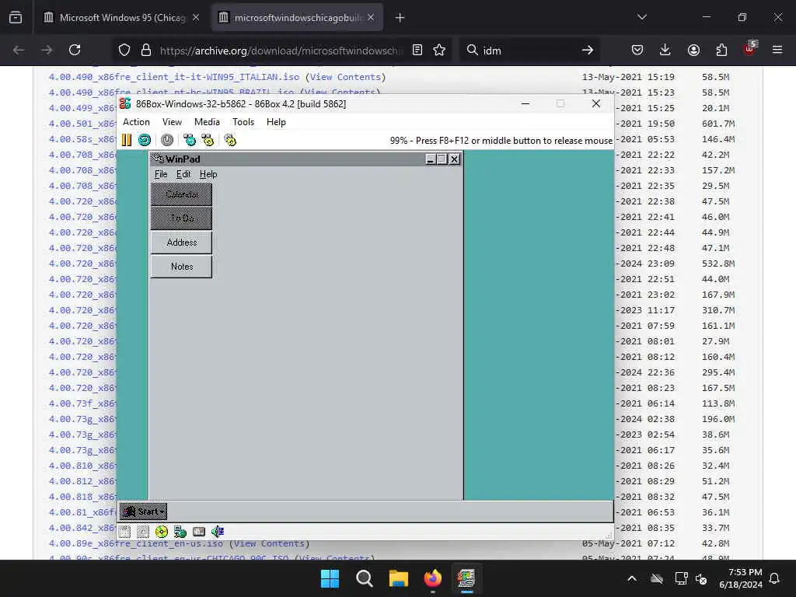Click Firefox icon on Windows taskbar

click(432, 578)
